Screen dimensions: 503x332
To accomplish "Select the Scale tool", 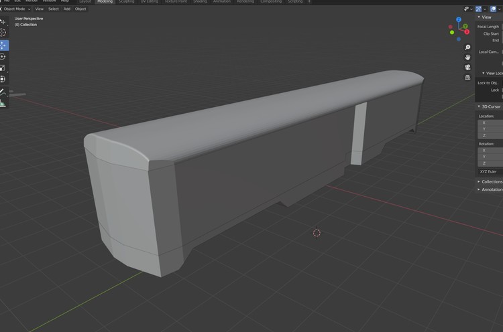I will tap(3, 68).
